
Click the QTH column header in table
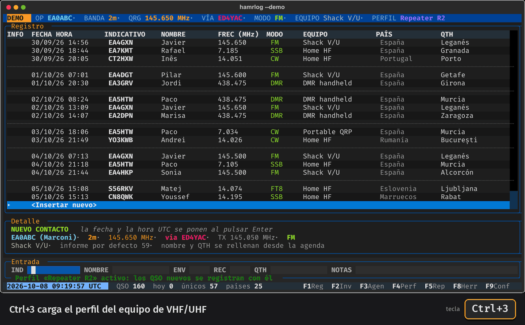point(447,35)
